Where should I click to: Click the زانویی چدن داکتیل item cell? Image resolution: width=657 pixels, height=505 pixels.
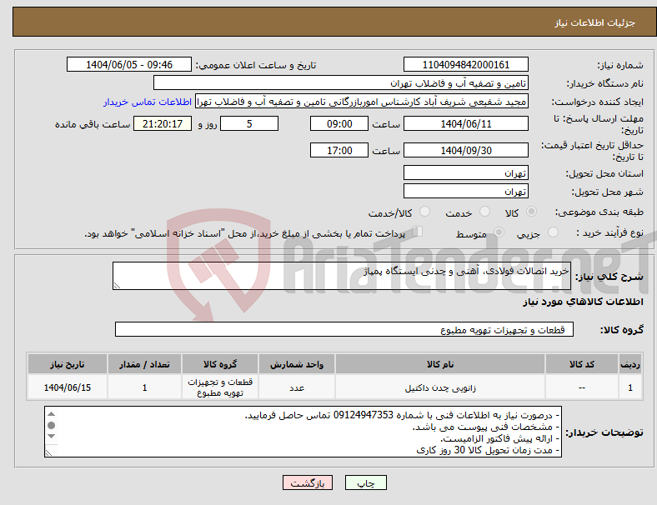point(440,387)
